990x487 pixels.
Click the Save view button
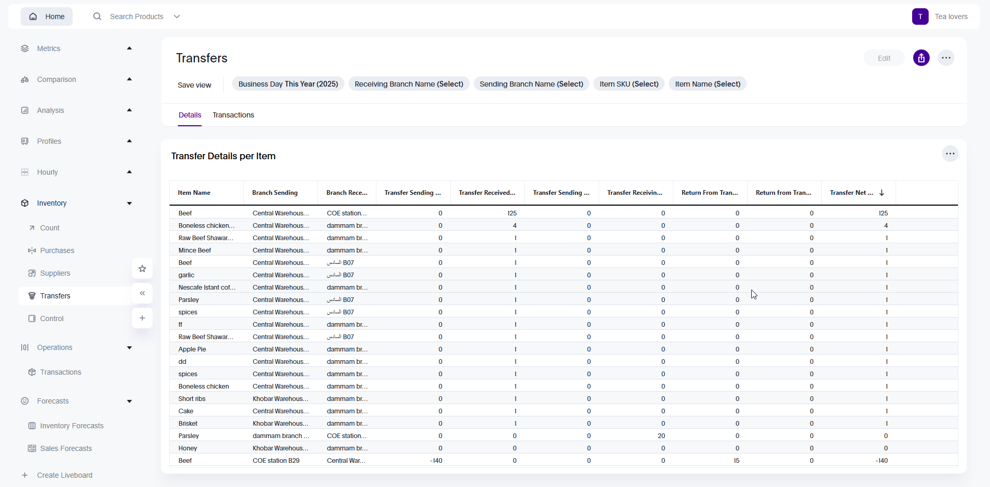tap(194, 85)
